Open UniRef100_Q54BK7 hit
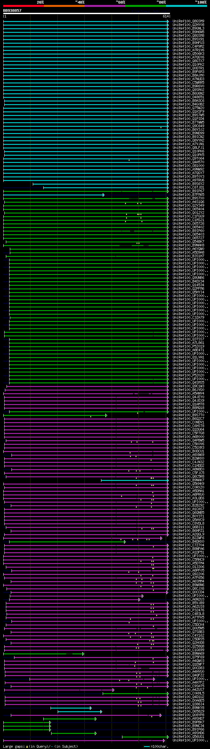The image size is (210, 749). tap(188, 242)
